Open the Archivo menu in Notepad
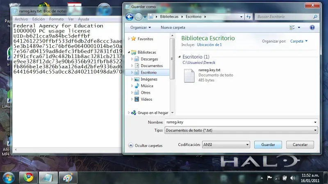Image resolution: width=328 pixels, height=184 pixels. pos(21,19)
